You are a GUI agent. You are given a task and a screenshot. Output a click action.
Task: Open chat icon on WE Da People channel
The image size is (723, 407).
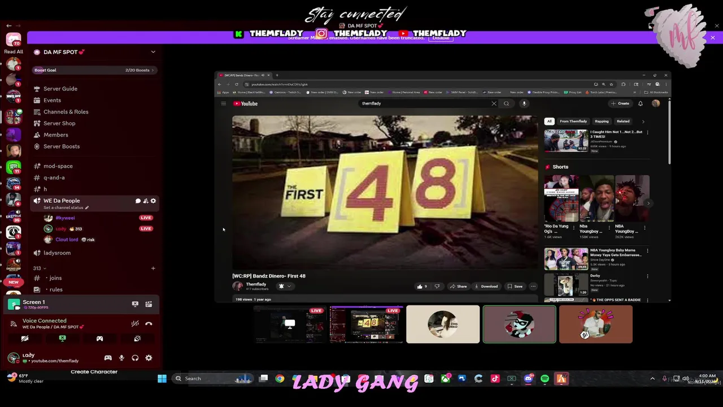(138, 201)
